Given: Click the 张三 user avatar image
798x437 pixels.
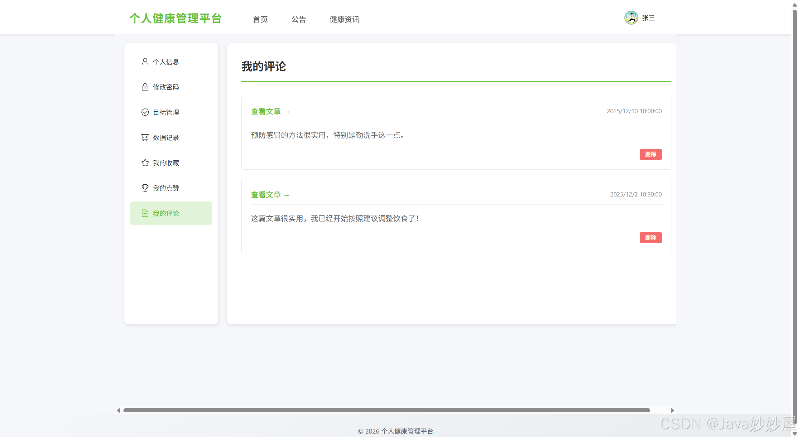Looking at the screenshot, I should tap(631, 18).
